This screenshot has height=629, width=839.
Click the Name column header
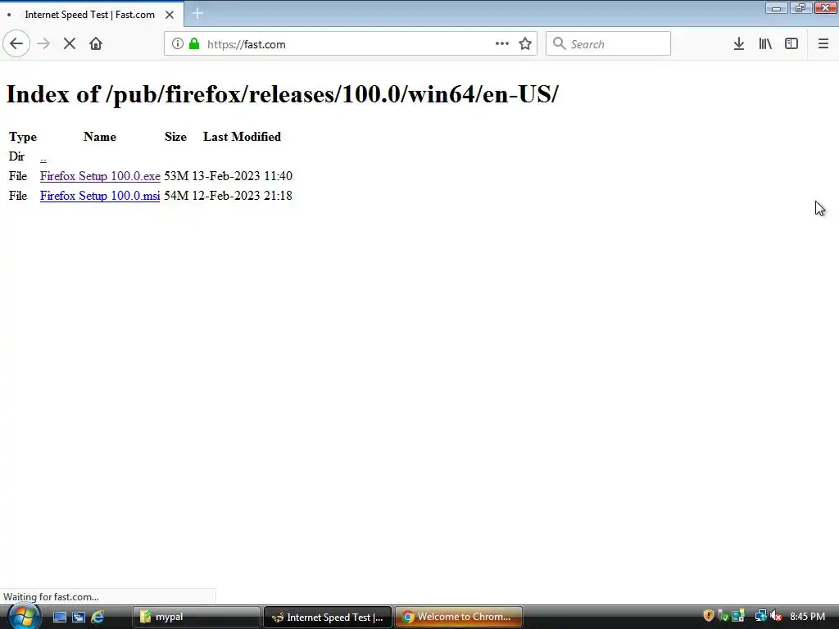tap(100, 137)
